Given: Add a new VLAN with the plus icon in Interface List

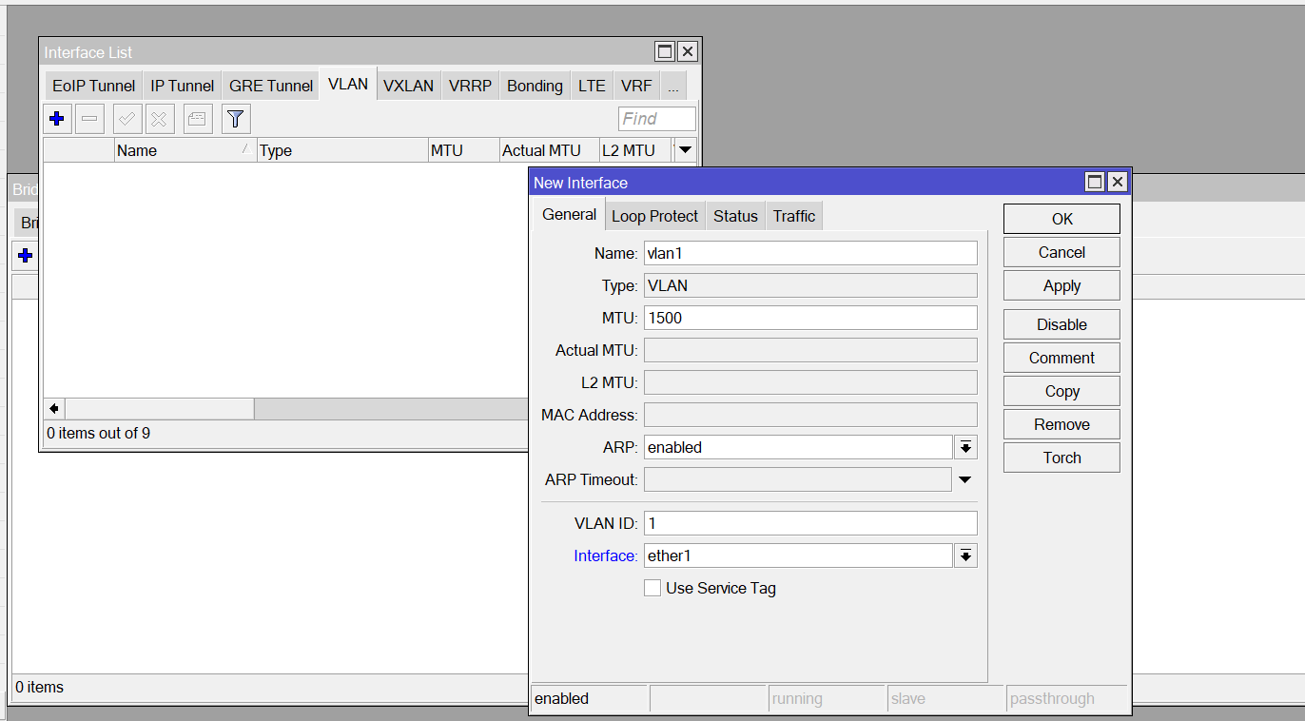Looking at the screenshot, I should point(57,119).
